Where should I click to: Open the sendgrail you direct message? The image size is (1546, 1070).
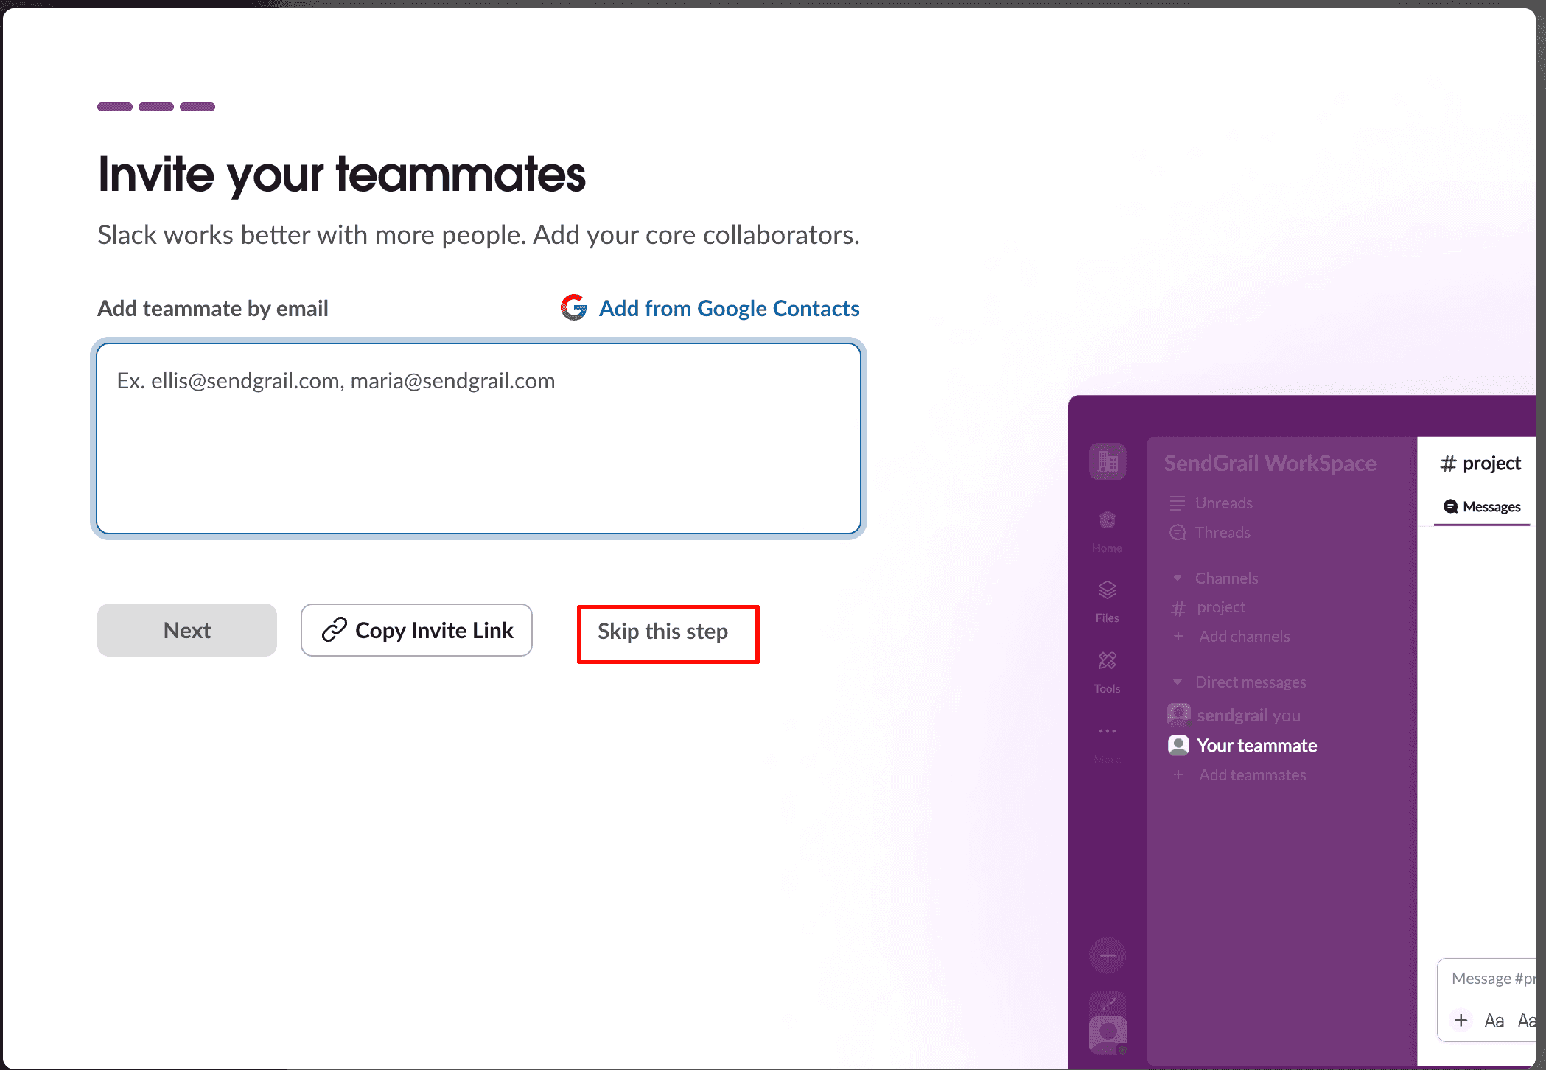[1234, 715]
